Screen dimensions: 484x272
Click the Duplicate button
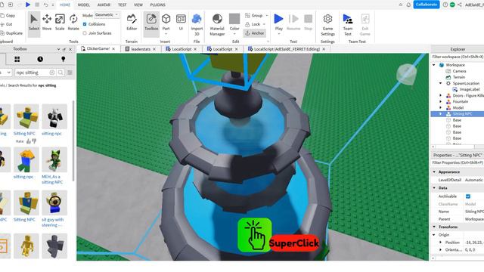point(11,33)
